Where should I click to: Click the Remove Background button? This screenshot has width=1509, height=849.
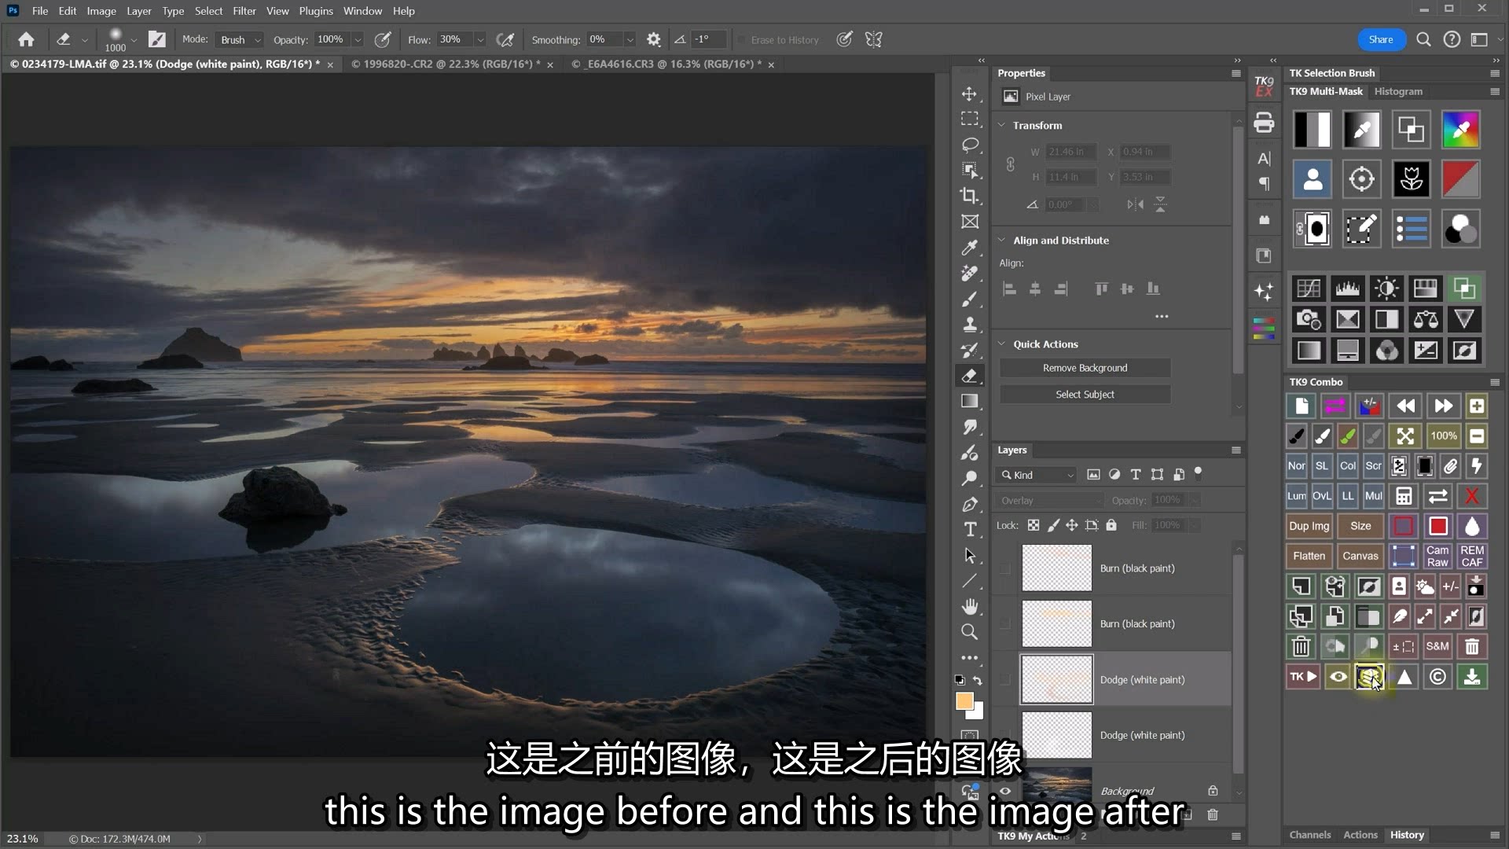click(1085, 368)
